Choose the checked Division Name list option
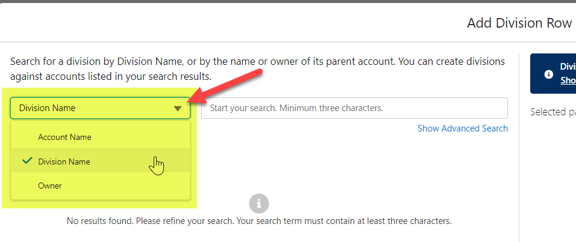Image resolution: width=576 pixels, height=242 pixels. pos(64,162)
